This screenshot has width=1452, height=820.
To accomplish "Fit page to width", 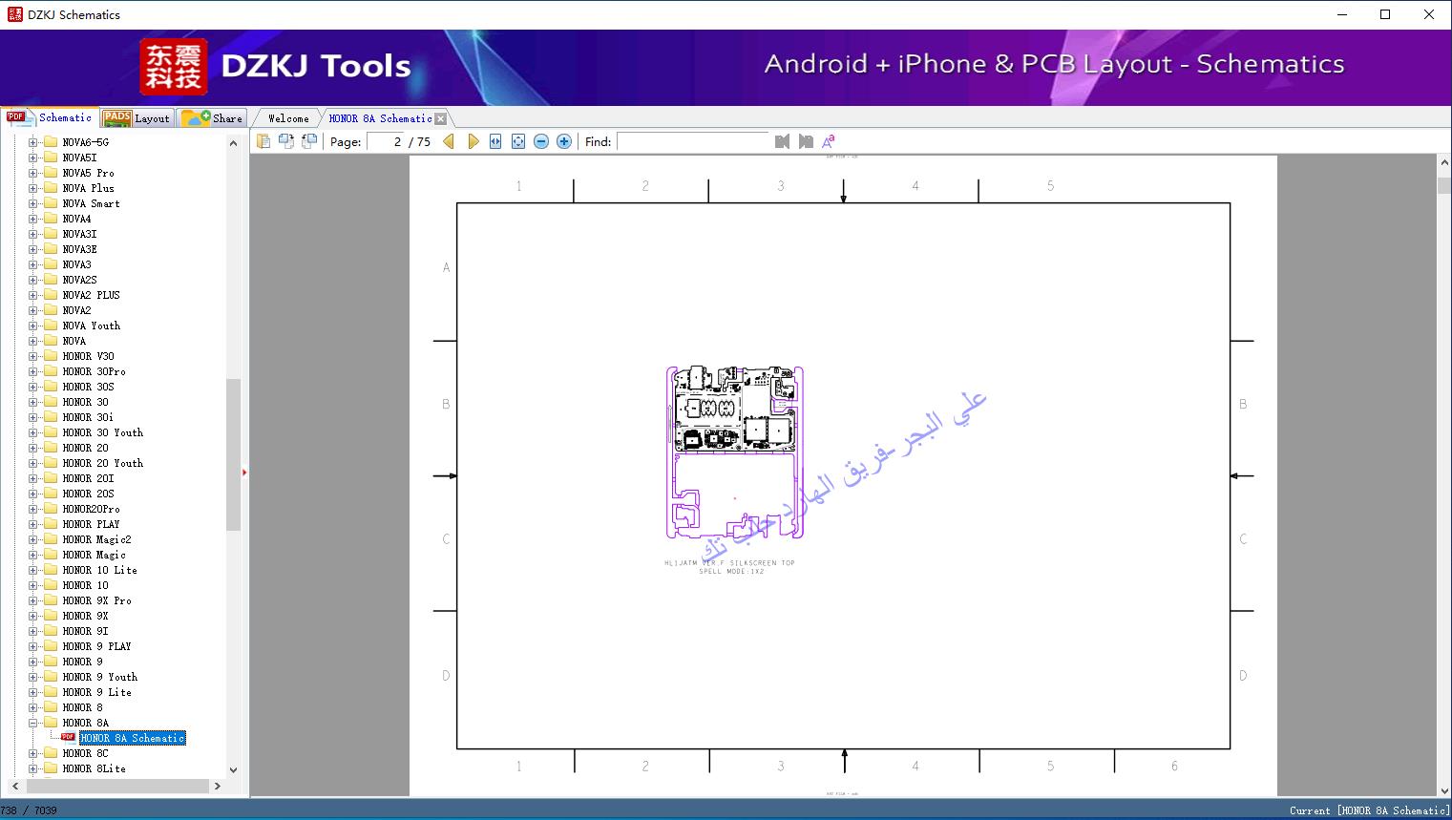I will click(495, 141).
